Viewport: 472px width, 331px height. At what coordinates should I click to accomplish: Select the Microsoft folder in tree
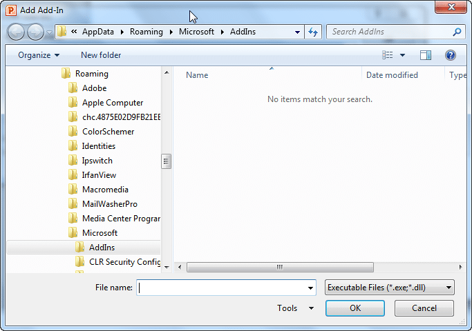(100, 233)
